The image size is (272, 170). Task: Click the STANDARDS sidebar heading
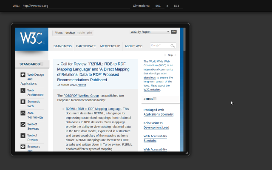[x=29, y=64]
